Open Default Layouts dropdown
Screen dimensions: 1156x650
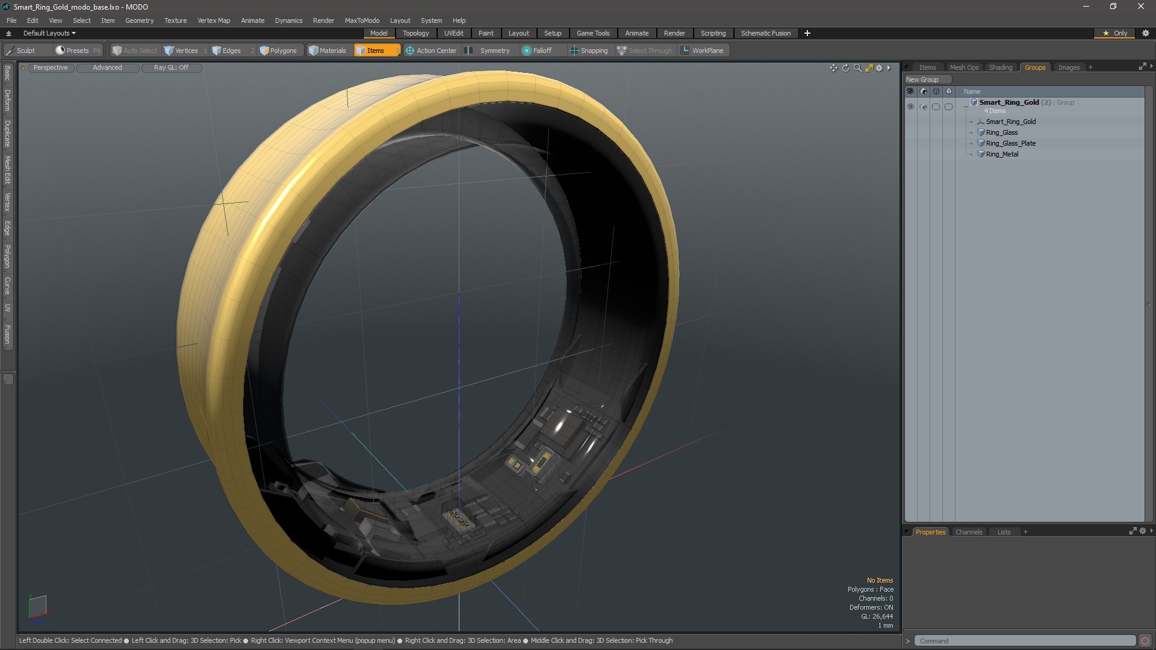[49, 33]
